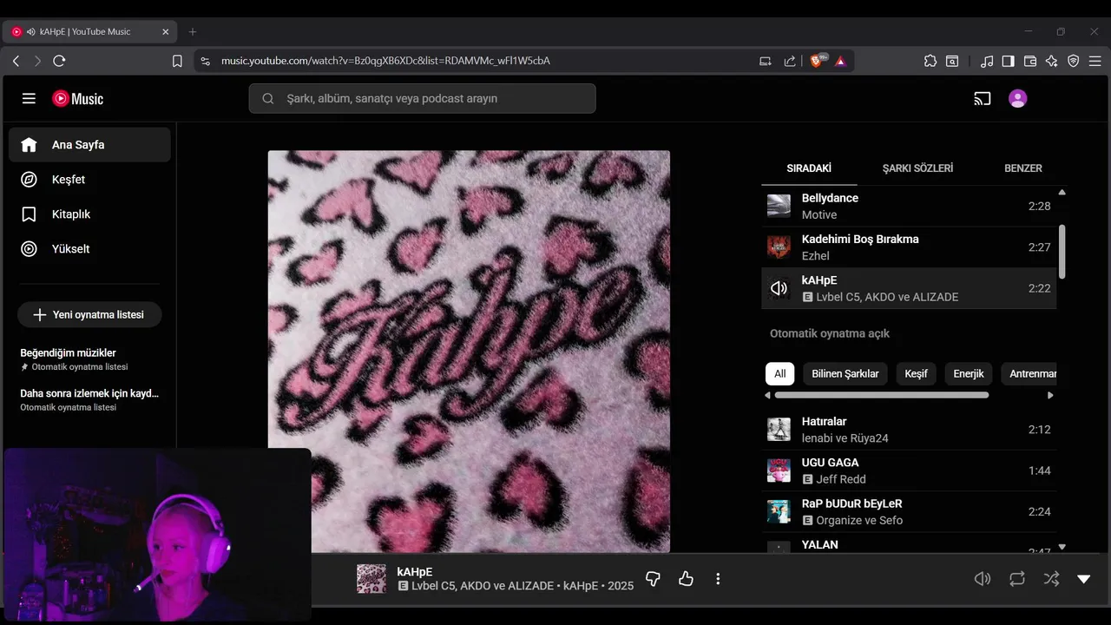Screen dimensions: 1111x625
Task: Select the Bilinen Şarkılar chip
Action: click(x=845, y=373)
